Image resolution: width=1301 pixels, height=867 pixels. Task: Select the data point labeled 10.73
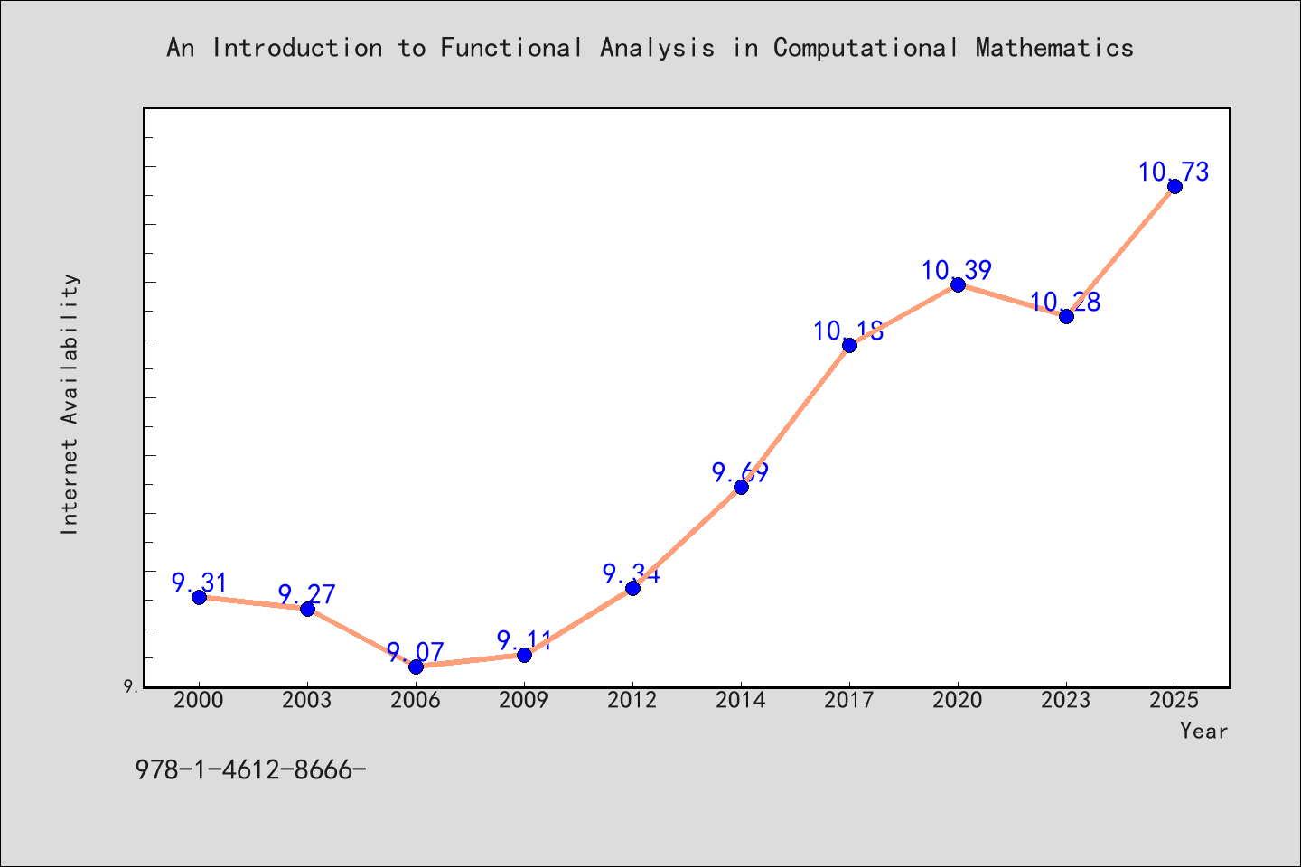pos(1175,186)
